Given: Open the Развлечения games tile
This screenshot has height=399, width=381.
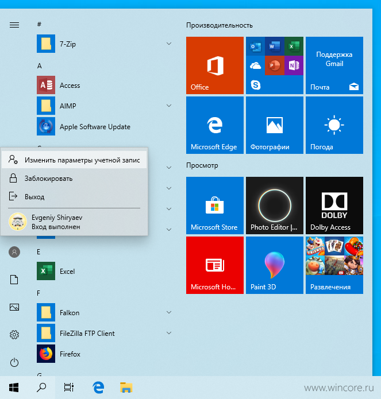Looking at the screenshot, I should coord(334,265).
